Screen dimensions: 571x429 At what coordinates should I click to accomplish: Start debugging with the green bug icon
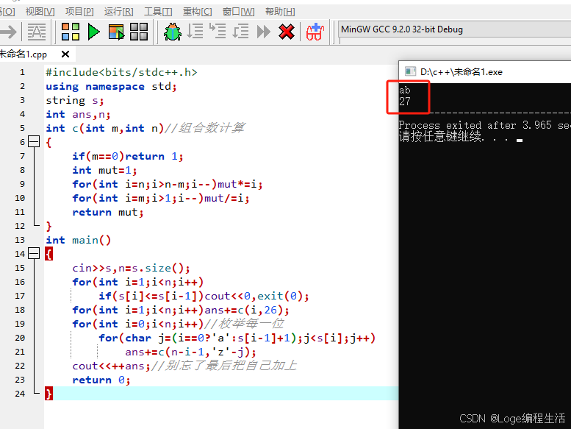click(172, 32)
